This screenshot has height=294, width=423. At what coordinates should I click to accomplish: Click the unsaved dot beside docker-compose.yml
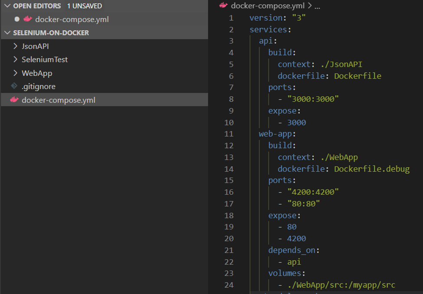(x=17, y=19)
